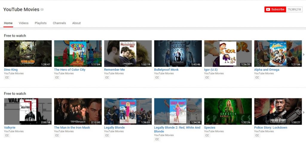The width and height of the screenshot is (306, 145).
Task: Click the CC badge under Dino King
Action: pos(7,78)
